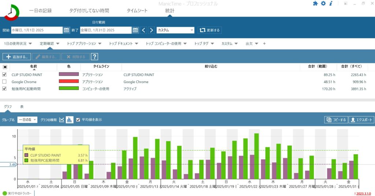Expand トップ コンピューターの使用 dropdown arrow
Viewport: 375px width, 196px height.
185,44
